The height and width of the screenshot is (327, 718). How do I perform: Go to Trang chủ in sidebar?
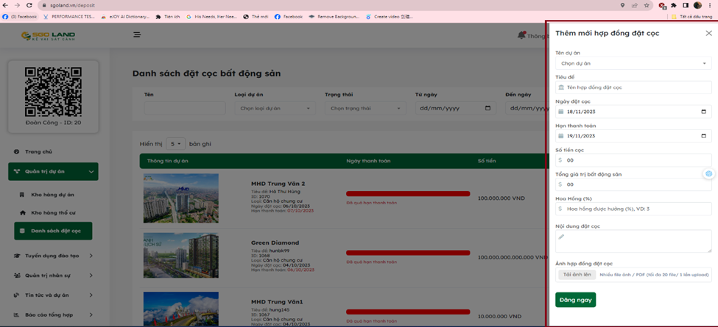[38, 151]
